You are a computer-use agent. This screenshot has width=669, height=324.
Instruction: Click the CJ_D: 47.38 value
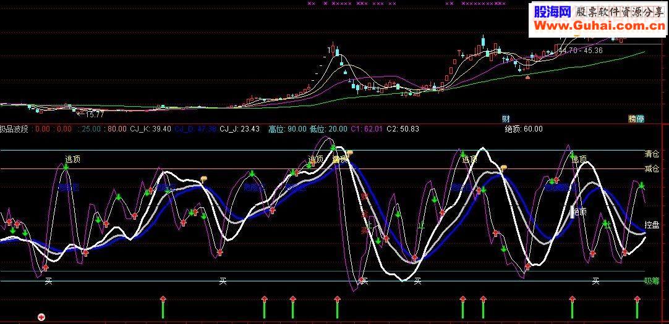click(x=195, y=129)
